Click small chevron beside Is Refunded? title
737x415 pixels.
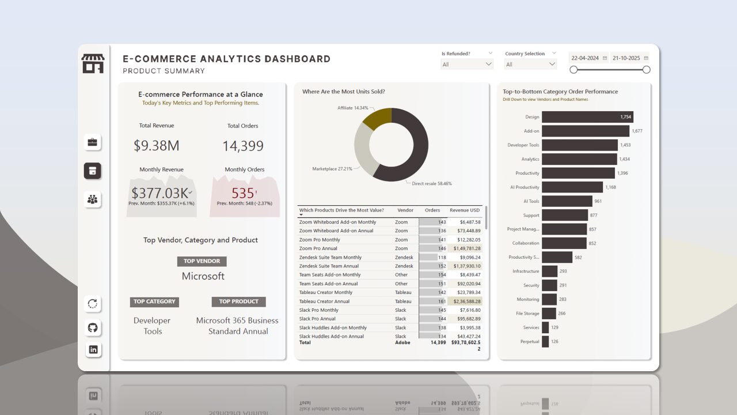490,53
